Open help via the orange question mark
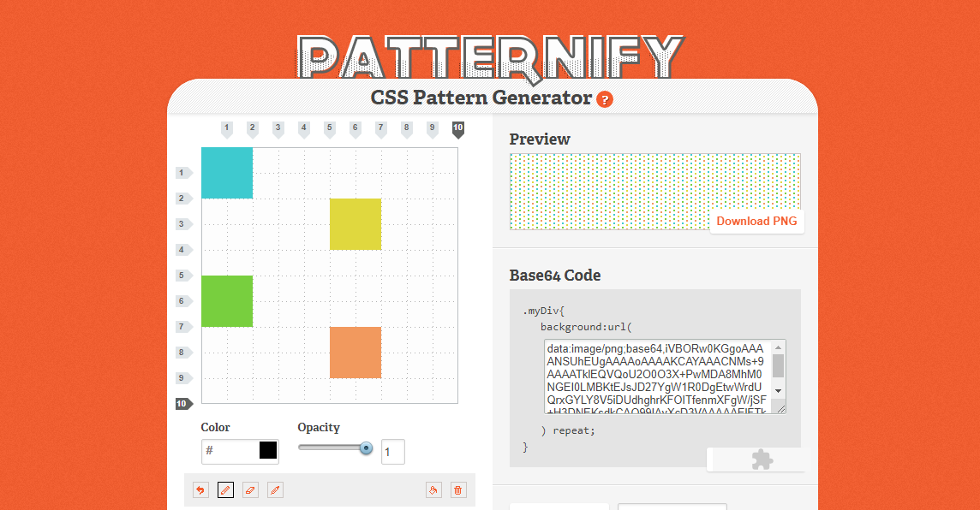The height and width of the screenshot is (510, 980). pos(605,99)
